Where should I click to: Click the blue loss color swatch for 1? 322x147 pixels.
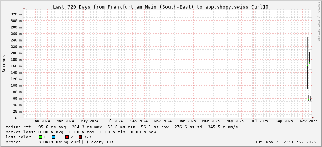53,137
